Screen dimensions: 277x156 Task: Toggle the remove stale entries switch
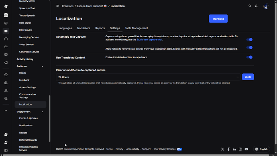[249, 47]
